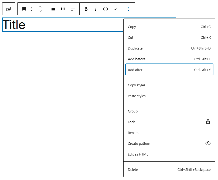This screenshot has height=180, width=218.
Task: Close the three-dot block options menu
Action: click(x=128, y=9)
